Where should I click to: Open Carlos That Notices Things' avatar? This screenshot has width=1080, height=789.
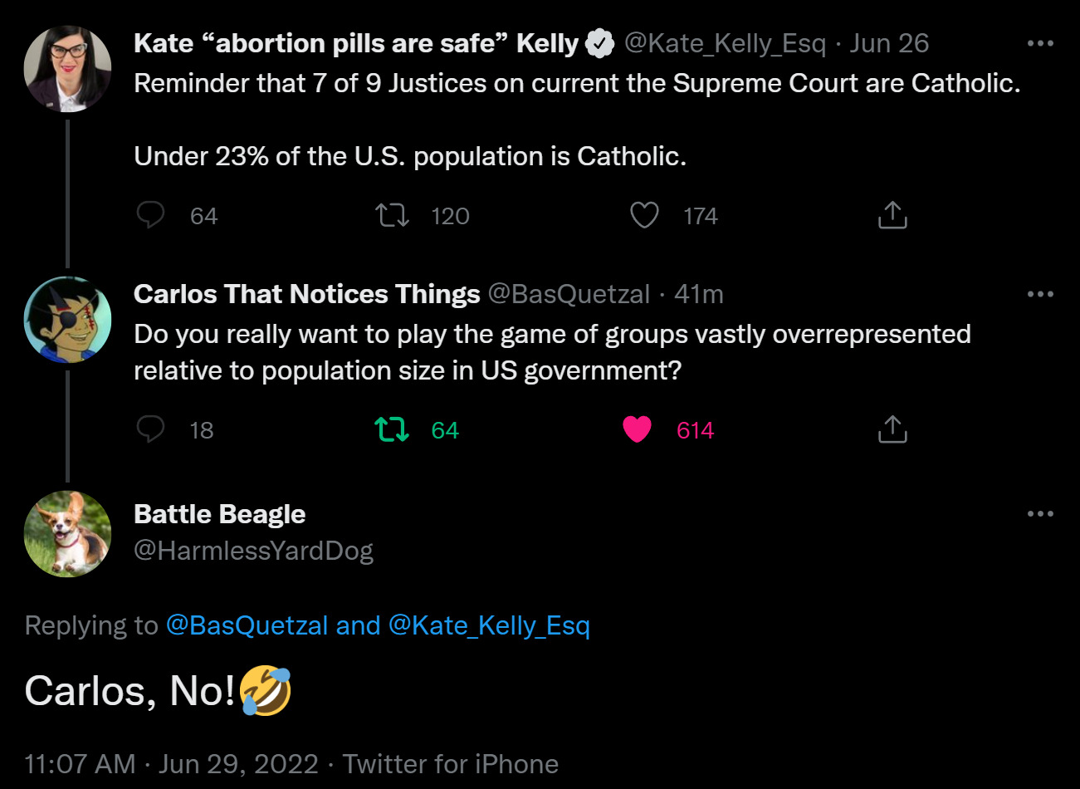(x=67, y=320)
